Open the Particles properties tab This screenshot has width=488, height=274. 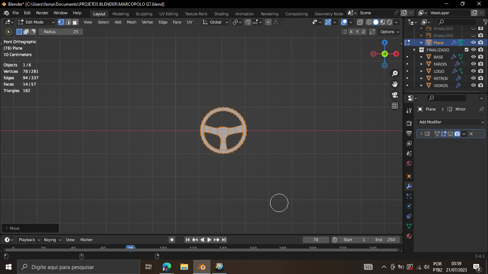409,196
